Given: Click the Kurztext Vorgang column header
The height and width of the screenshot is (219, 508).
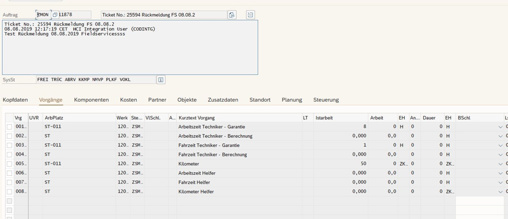Looking at the screenshot, I should [x=239, y=118].
